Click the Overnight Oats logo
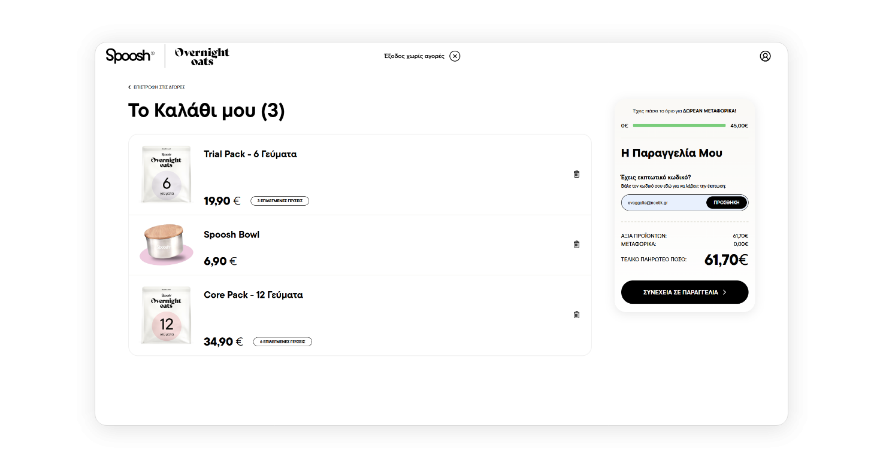Image resolution: width=880 pixels, height=470 pixels. 202,56
